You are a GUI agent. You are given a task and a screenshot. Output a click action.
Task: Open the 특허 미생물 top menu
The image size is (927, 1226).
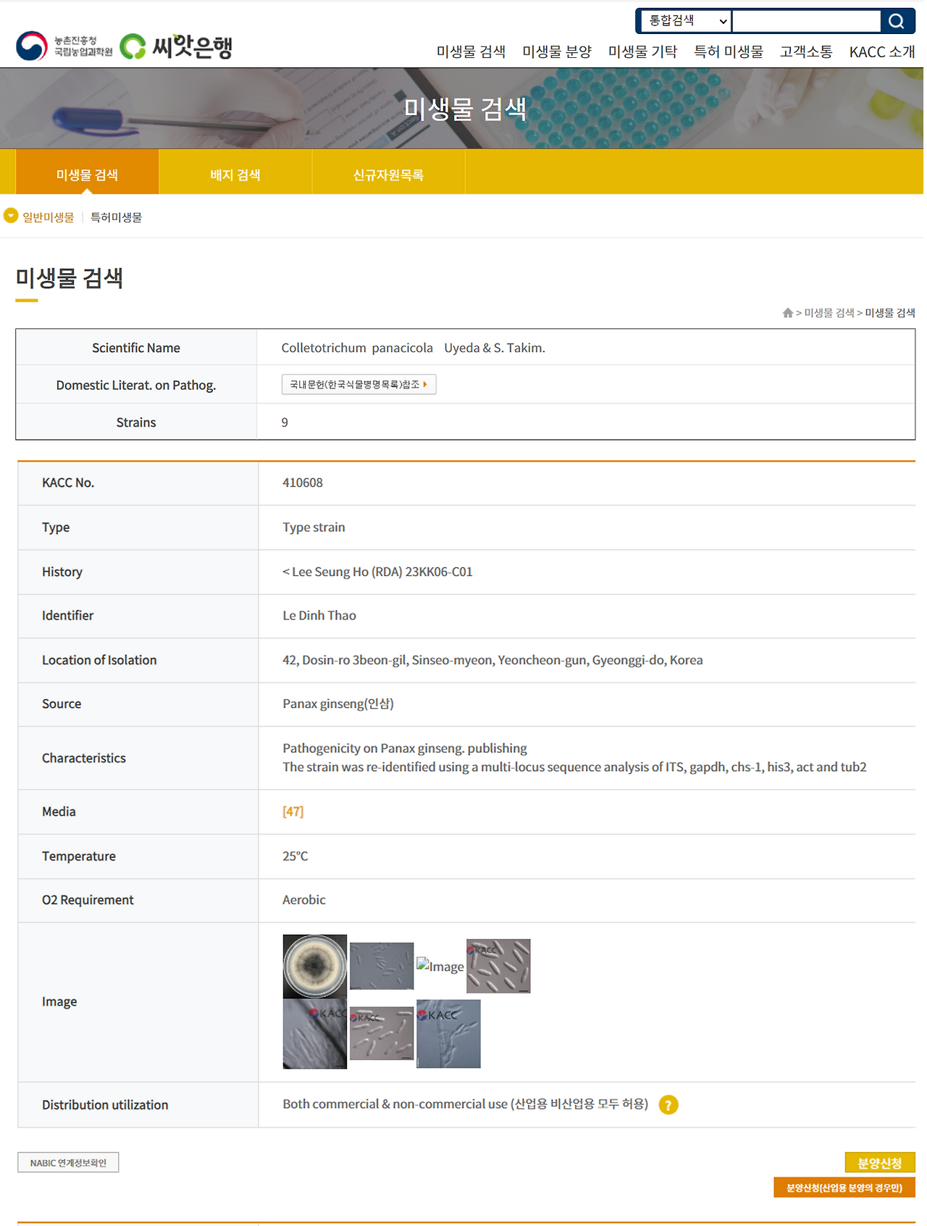[x=729, y=51]
